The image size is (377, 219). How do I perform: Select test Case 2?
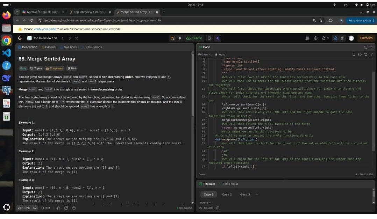(x=227, y=195)
